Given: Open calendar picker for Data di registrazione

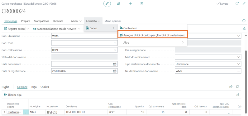Looking at the screenshot, I should 115,71.
